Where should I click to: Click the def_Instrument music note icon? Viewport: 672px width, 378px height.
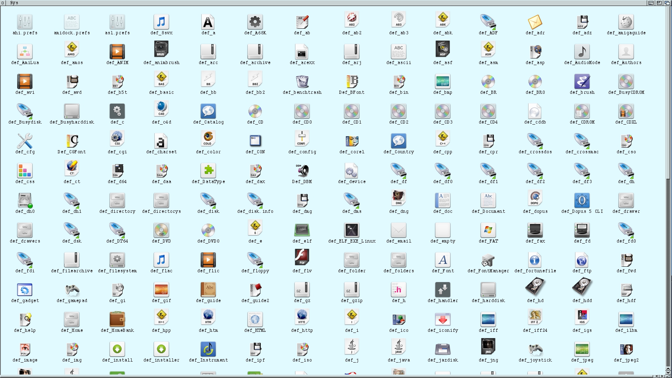coord(208,349)
